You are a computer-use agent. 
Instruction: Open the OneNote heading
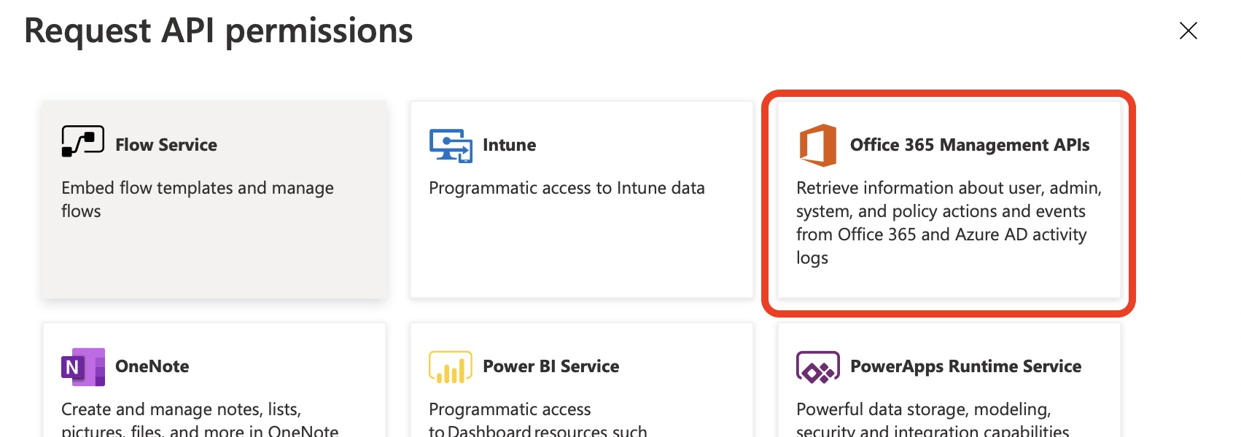152,366
